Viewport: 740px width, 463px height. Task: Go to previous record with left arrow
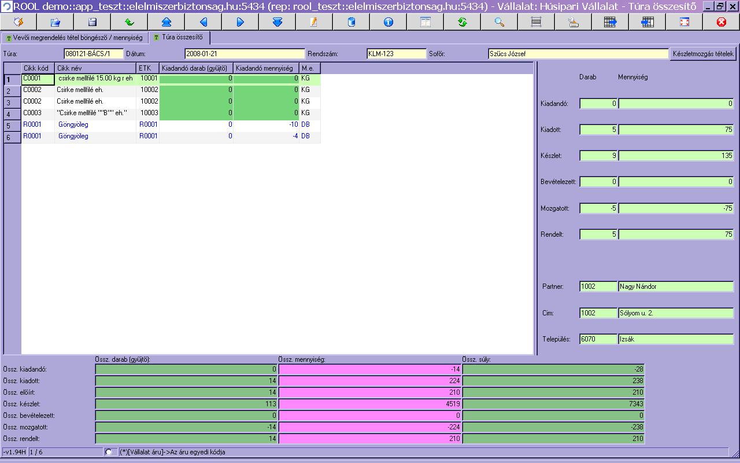pyautogui.click(x=203, y=22)
